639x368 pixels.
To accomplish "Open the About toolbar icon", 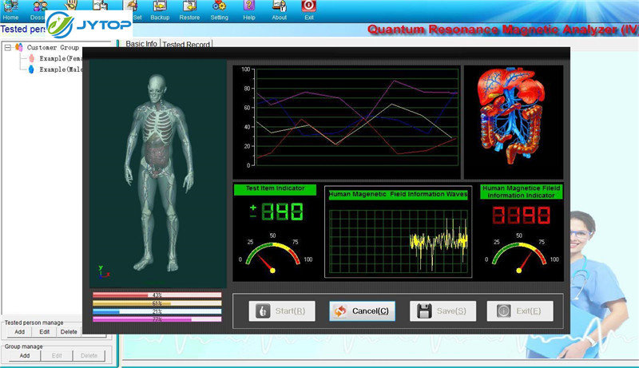I will click(279, 10).
